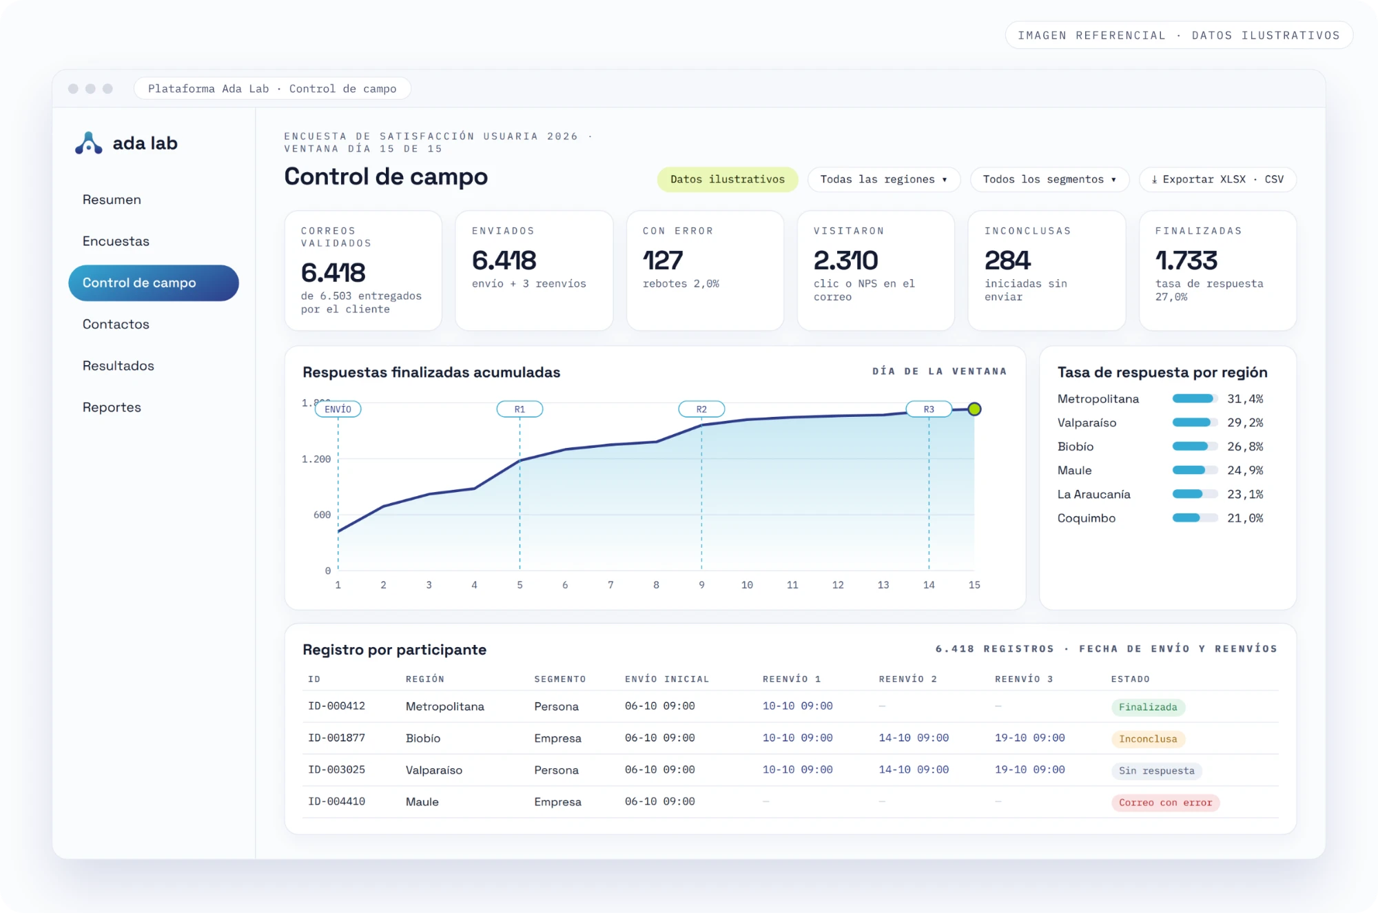The image size is (1378, 913).
Task: Go to the Resumen section
Action: pyautogui.click(x=112, y=200)
